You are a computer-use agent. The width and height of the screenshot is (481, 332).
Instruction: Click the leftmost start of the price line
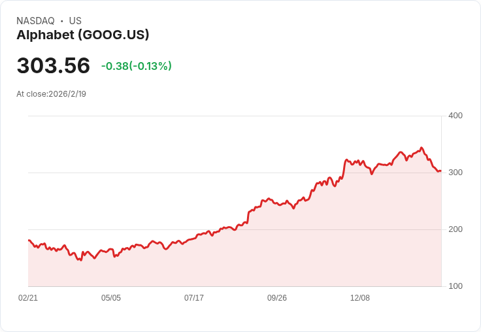(29, 241)
